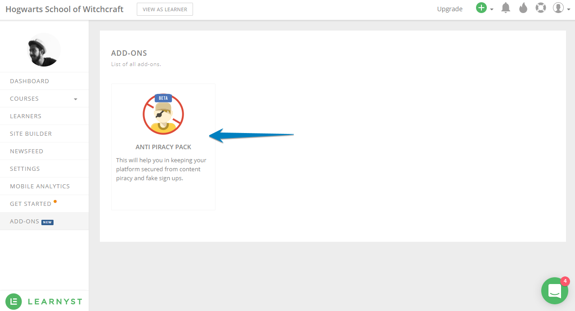Open Learners in the sidebar
Viewport: 575px width, 311px height.
pyautogui.click(x=44, y=116)
